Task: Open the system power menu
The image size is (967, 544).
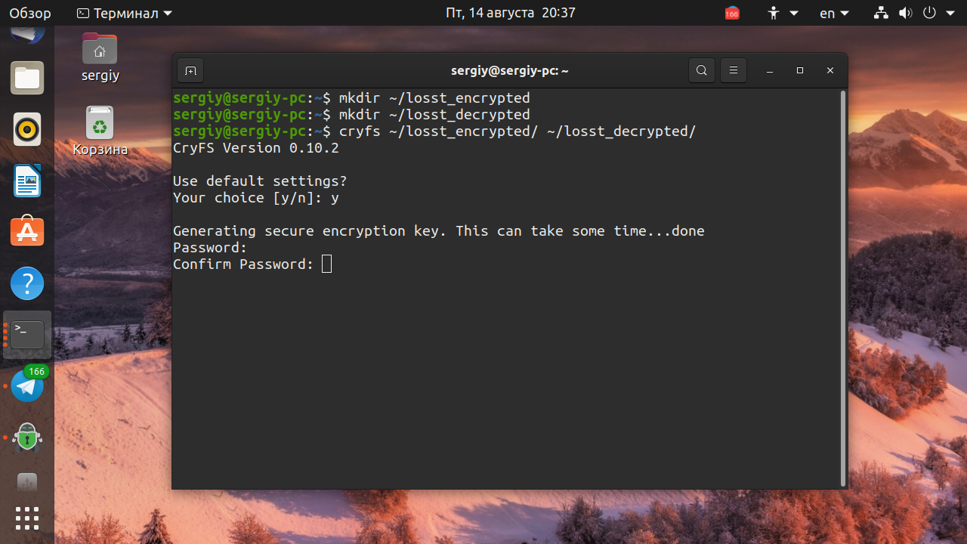Action: point(939,13)
